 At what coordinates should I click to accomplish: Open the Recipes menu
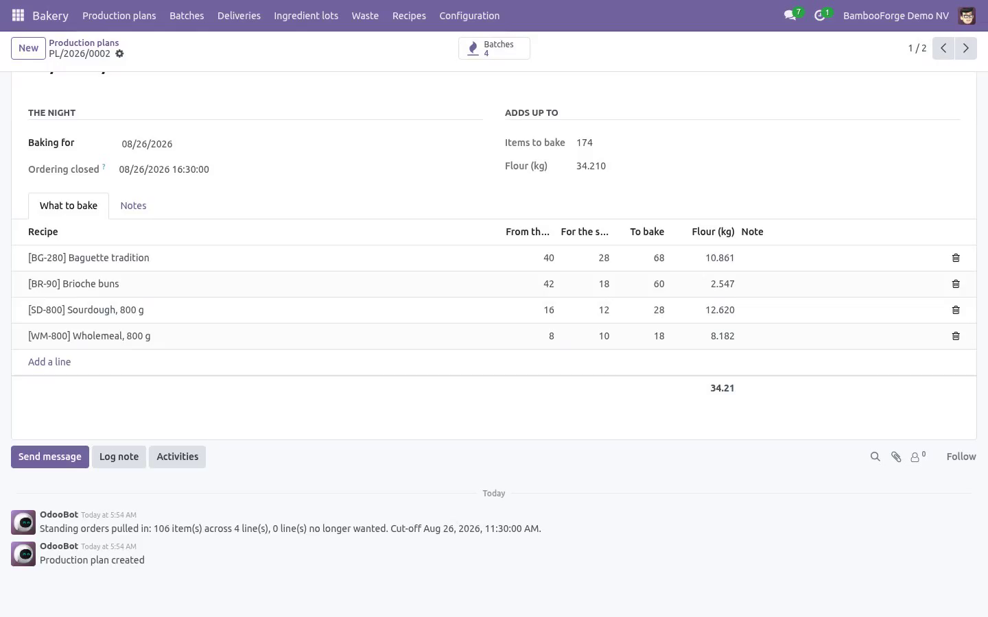(x=409, y=15)
